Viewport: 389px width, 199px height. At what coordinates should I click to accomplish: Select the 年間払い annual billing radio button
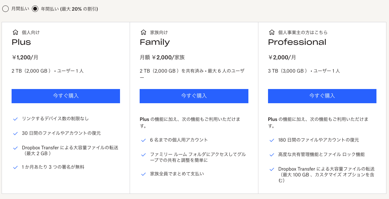tap(35, 9)
